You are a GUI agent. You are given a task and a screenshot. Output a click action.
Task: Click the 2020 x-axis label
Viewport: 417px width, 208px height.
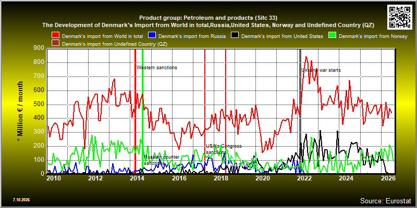click(263, 178)
